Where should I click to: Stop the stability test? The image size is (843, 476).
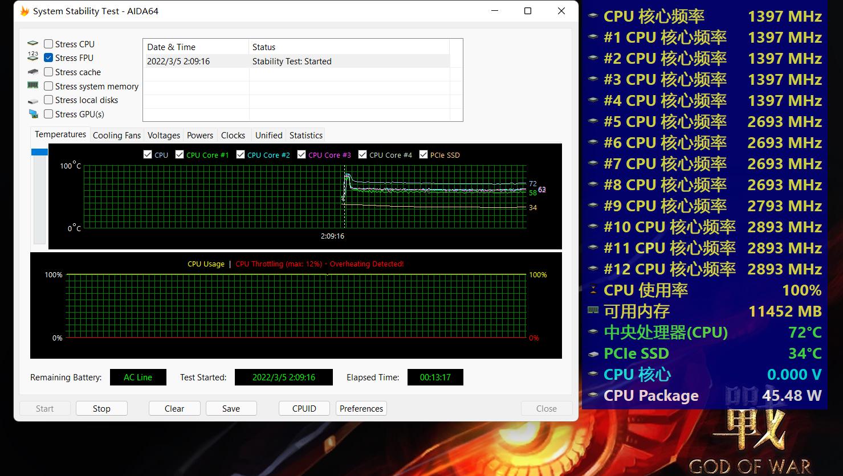101,408
